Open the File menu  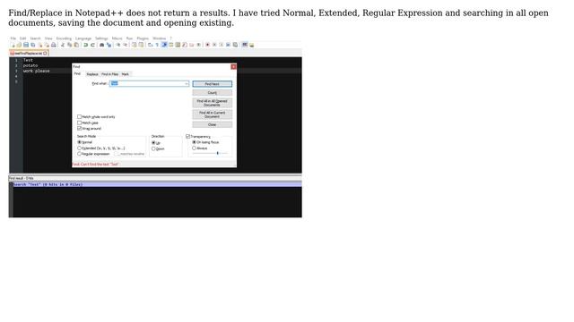click(x=13, y=38)
